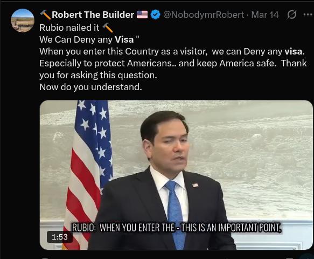Click the 'Now do you understand.' line
Screen dimensions: 314x259
tap(90, 87)
